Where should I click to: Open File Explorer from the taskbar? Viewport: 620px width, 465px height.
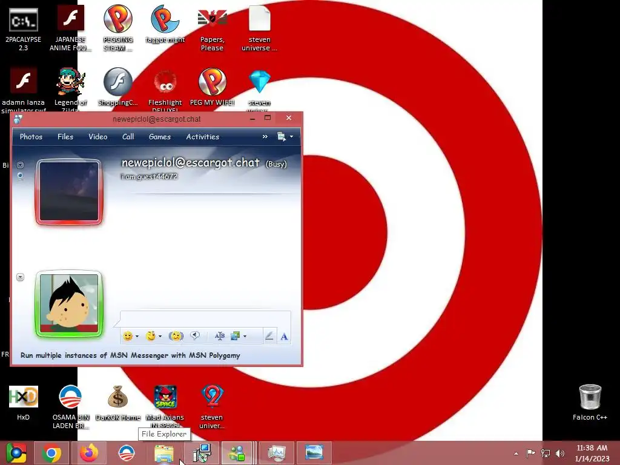(164, 453)
